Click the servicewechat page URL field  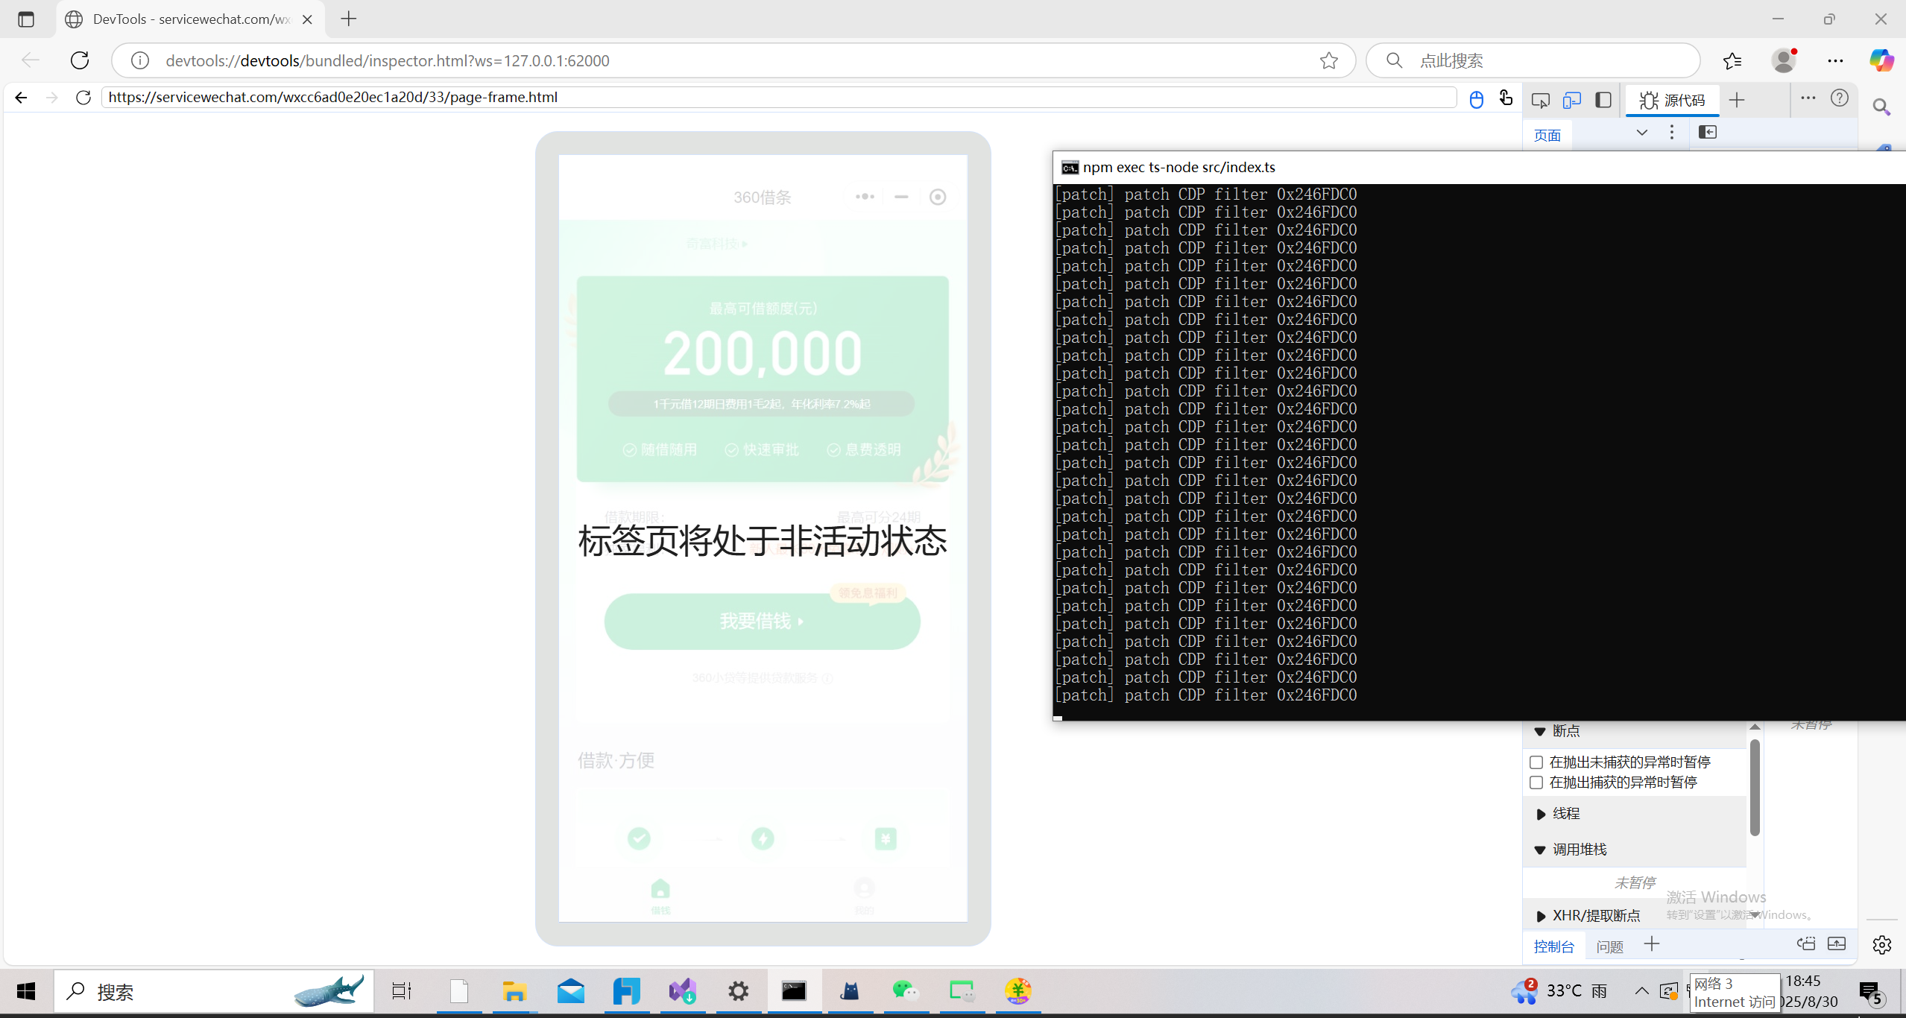(778, 98)
